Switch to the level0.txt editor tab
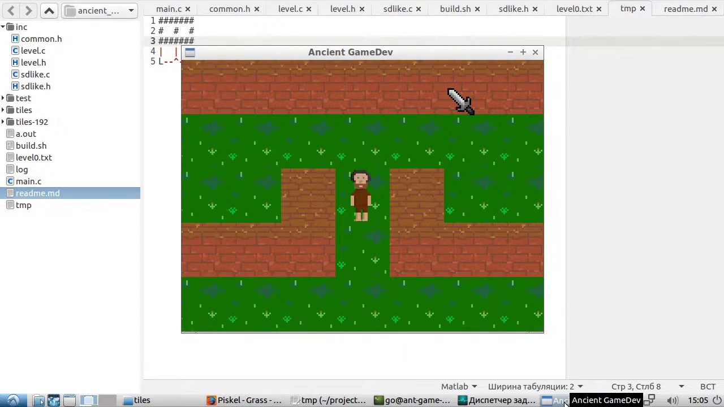The height and width of the screenshot is (407, 724). tap(574, 8)
